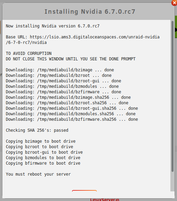Click the 'Installing Nvidia 6.7.0.rc7' dialog title

coord(90,11)
